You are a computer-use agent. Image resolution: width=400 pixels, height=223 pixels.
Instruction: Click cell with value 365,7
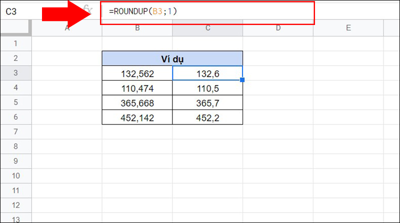(x=207, y=102)
